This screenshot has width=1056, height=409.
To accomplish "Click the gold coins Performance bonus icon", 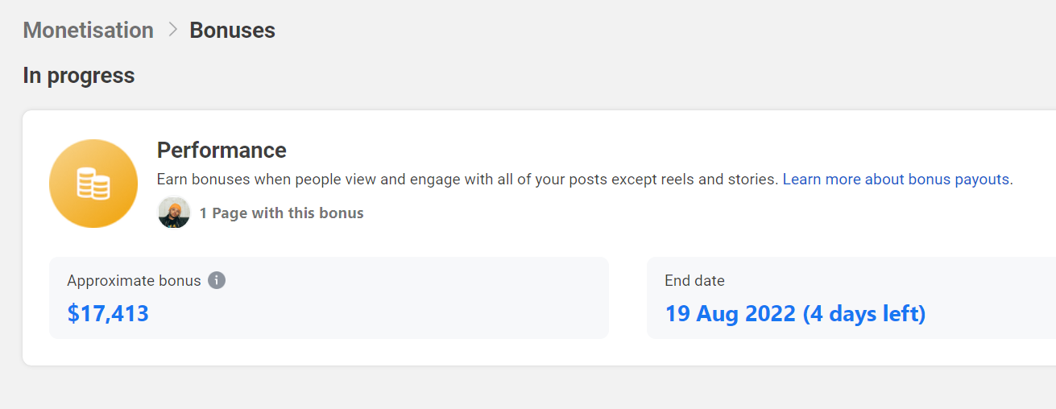I will (x=93, y=184).
